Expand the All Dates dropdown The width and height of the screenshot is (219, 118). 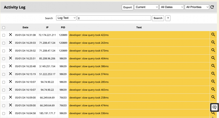172,7
